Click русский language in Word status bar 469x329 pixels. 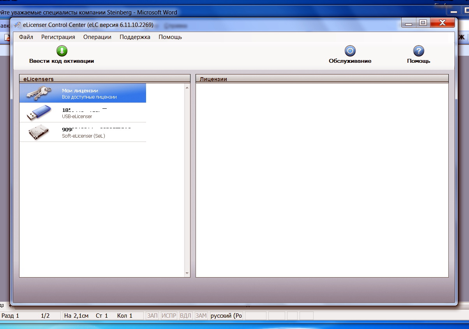click(x=226, y=316)
